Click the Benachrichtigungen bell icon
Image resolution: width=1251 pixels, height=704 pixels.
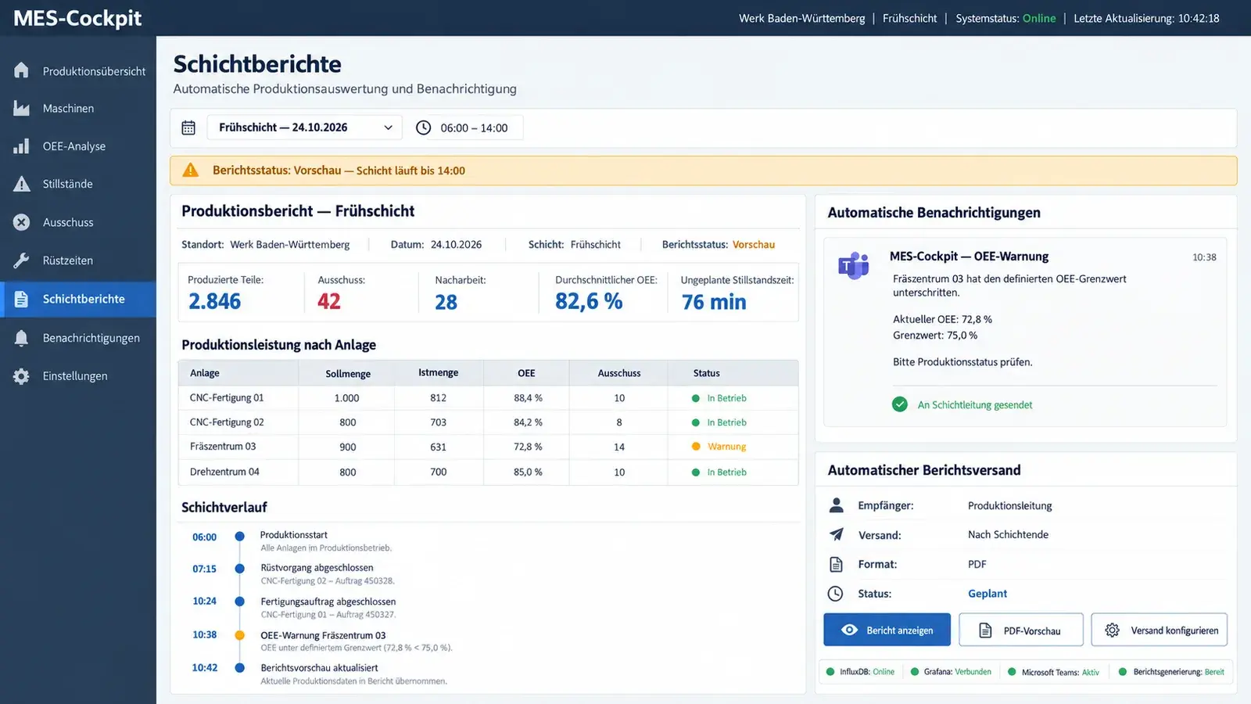coord(21,338)
